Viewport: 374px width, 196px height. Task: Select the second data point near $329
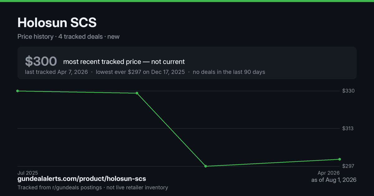pos(137,93)
